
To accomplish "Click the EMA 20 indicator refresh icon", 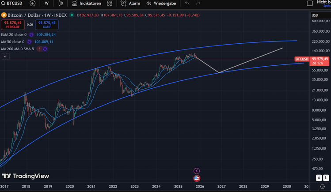I will point(30,34).
